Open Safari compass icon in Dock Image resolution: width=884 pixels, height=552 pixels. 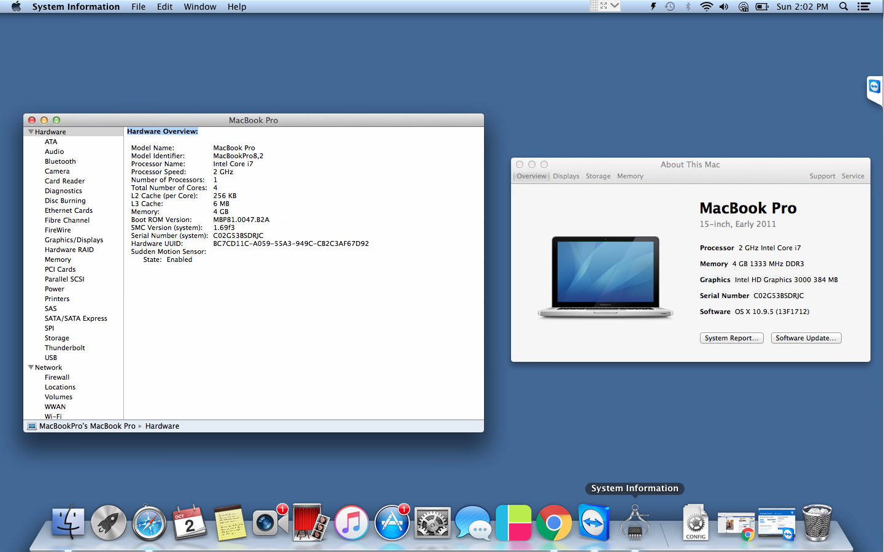click(149, 523)
